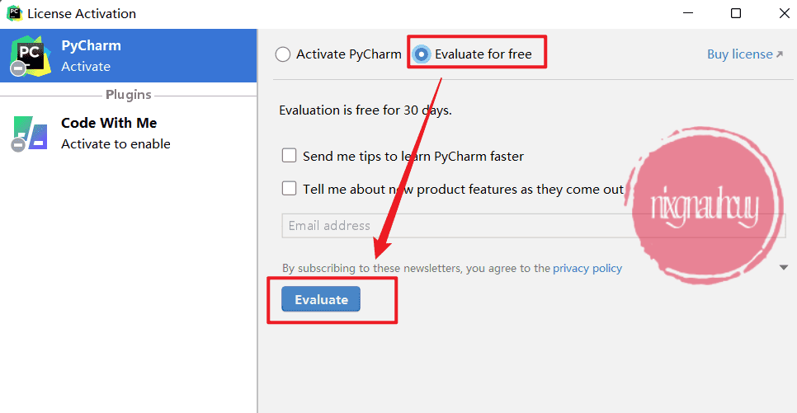
Task: Focus the Email address input field
Action: pos(454,226)
